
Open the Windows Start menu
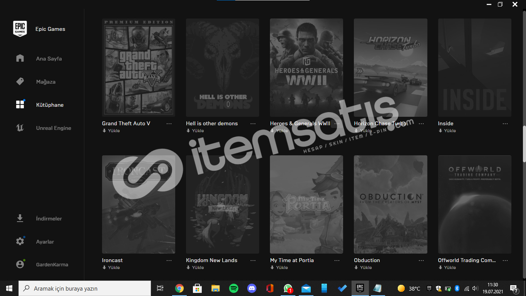click(9, 288)
